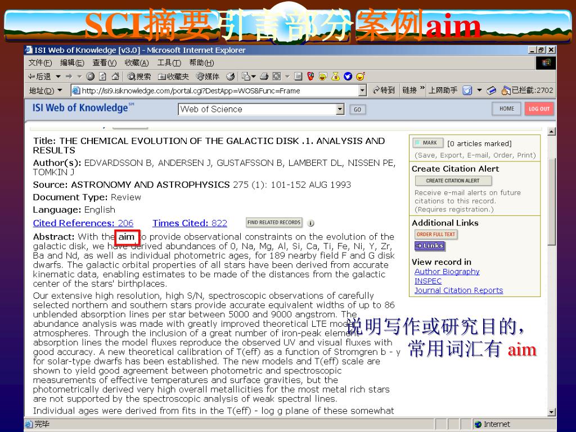
Task: Open the View (查看) menu
Action: click(104, 63)
